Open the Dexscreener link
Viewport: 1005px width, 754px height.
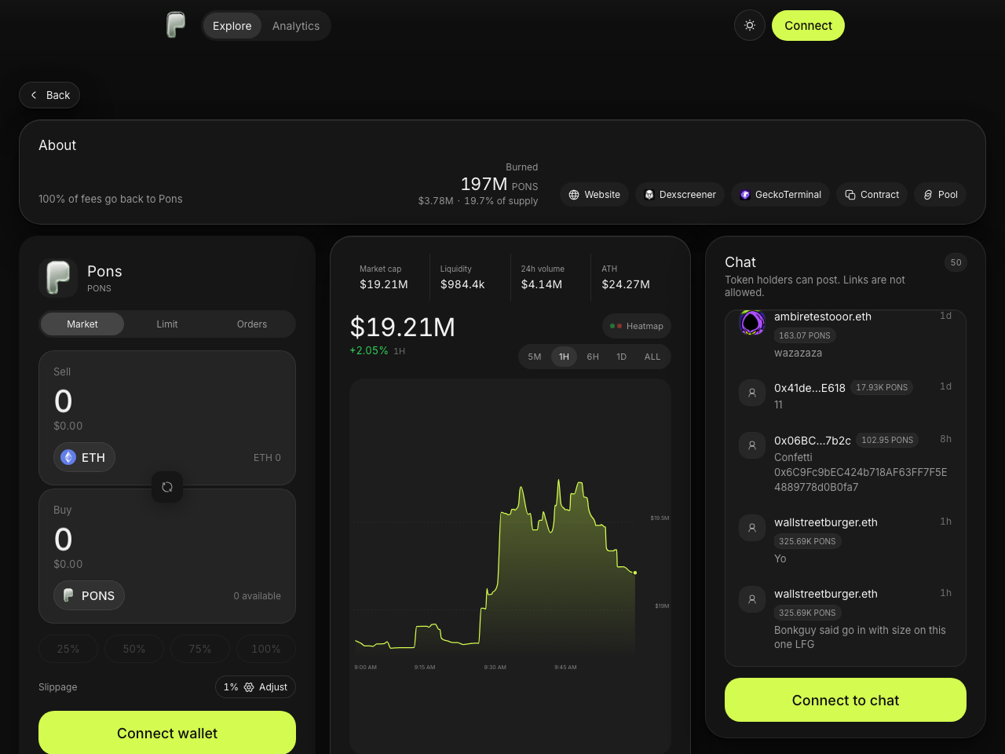coord(680,195)
